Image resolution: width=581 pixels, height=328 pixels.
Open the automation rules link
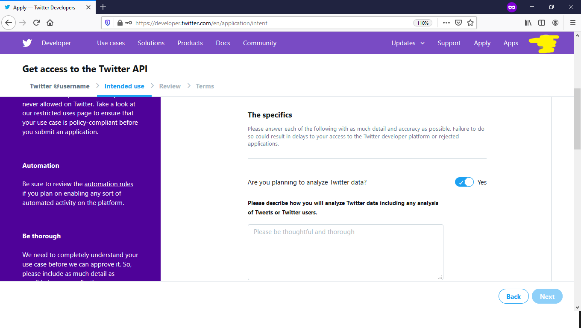coord(109,184)
